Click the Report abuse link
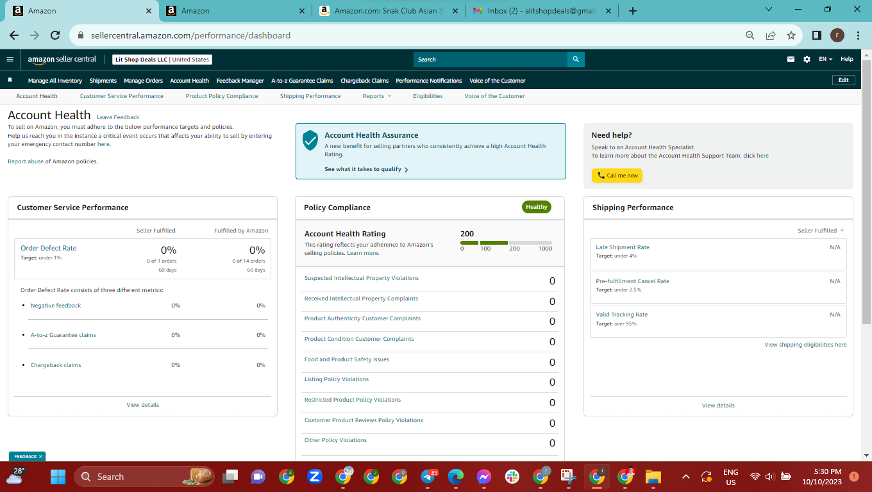872x492 pixels. [26, 161]
